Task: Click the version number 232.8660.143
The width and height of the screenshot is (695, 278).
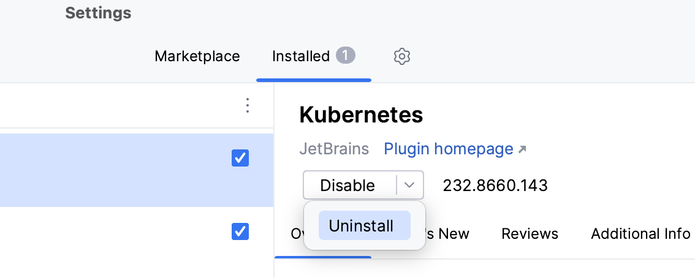Action: (495, 185)
